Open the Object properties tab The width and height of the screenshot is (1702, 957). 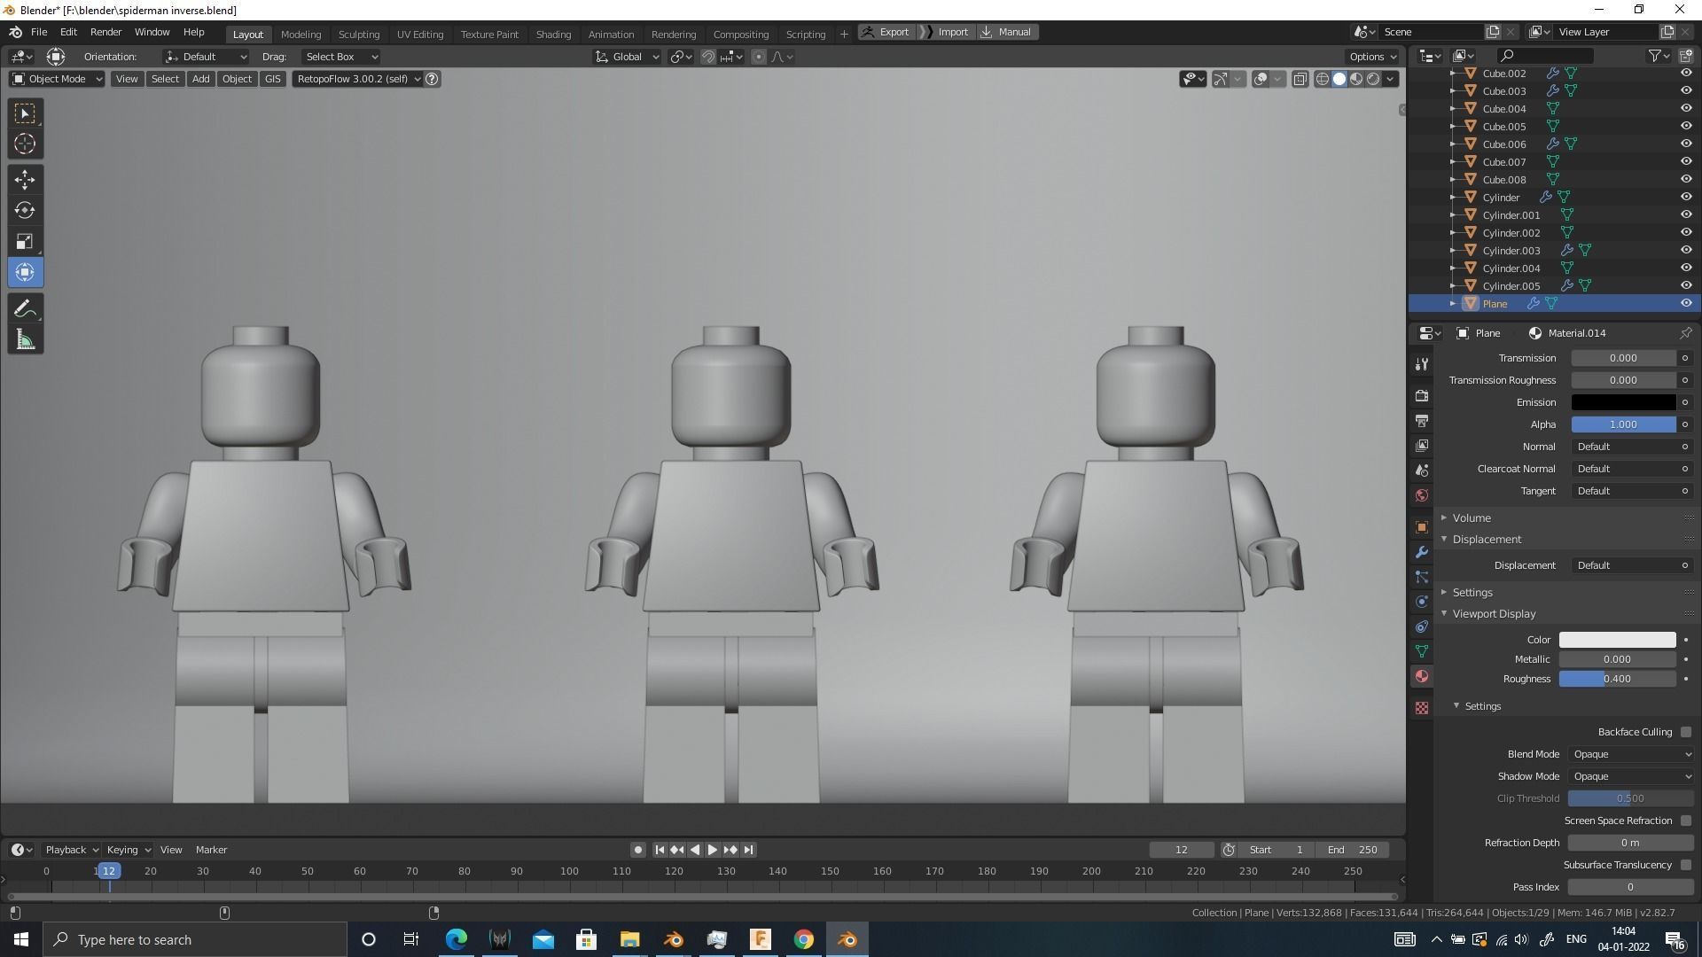click(1422, 527)
